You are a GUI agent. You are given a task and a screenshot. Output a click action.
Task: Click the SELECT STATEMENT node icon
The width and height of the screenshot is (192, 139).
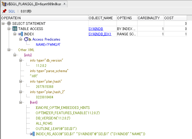(x=9, y=23)
